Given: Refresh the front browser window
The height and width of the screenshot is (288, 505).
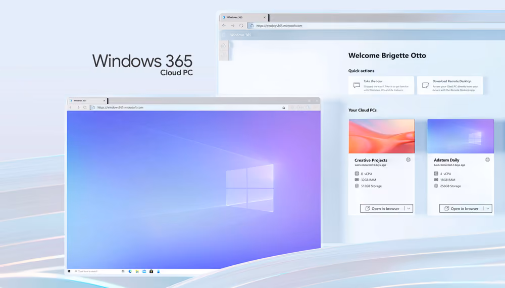Looking at the screenshot, I should click(x=85, y=107).
